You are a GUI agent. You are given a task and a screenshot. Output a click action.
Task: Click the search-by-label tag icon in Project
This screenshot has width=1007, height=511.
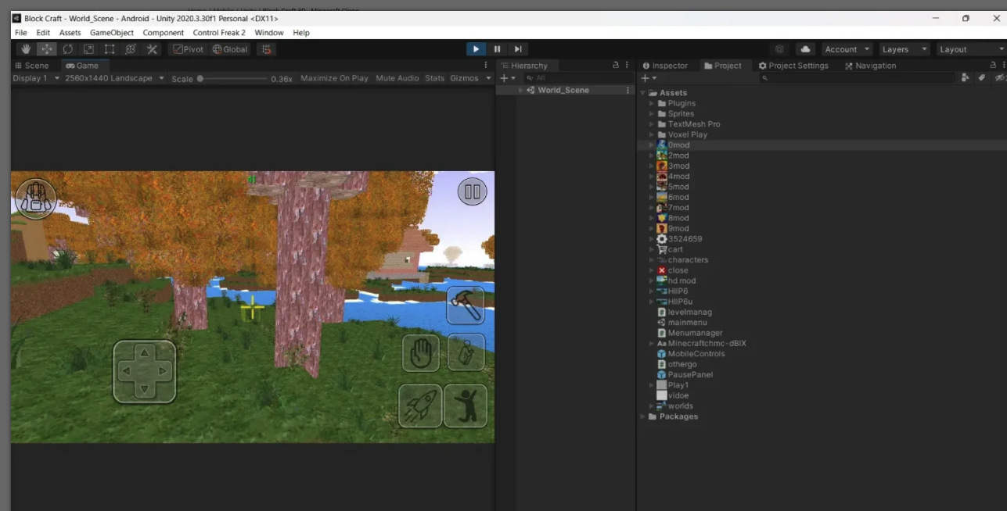(981, 78)
